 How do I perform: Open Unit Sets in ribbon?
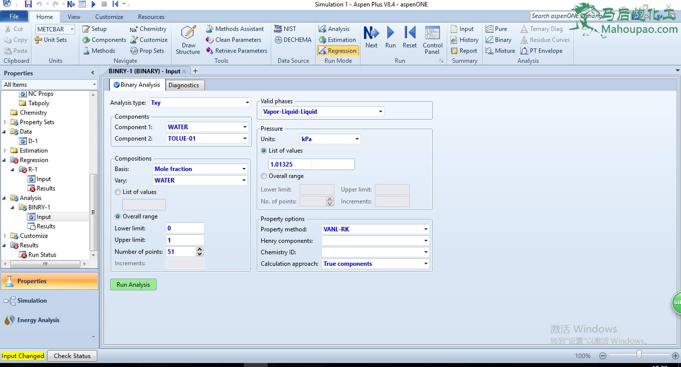(51, 40)
